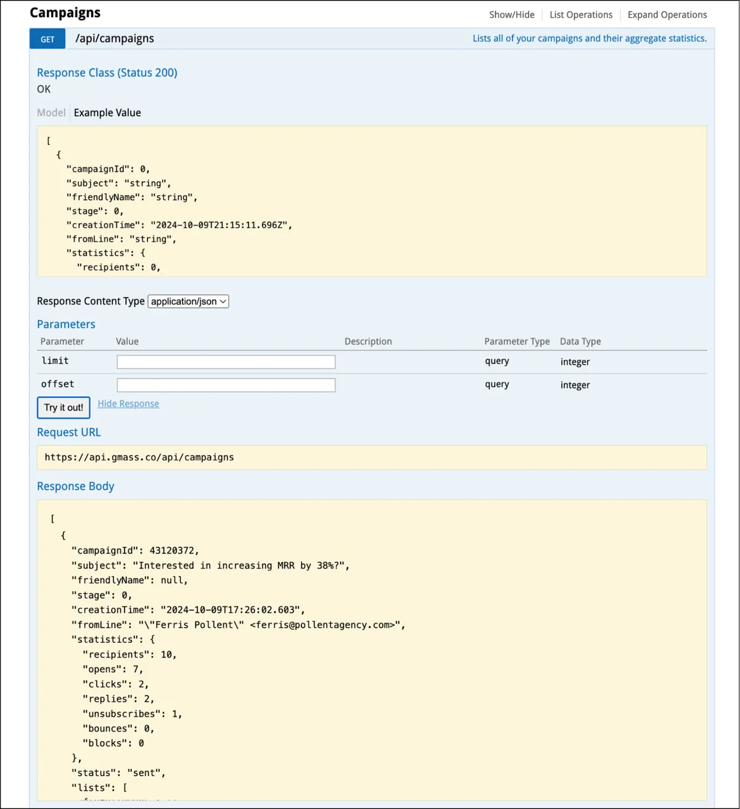Click the "friendlyName": null response line
The height and width of the screenshot is (809, 740).
129,580
